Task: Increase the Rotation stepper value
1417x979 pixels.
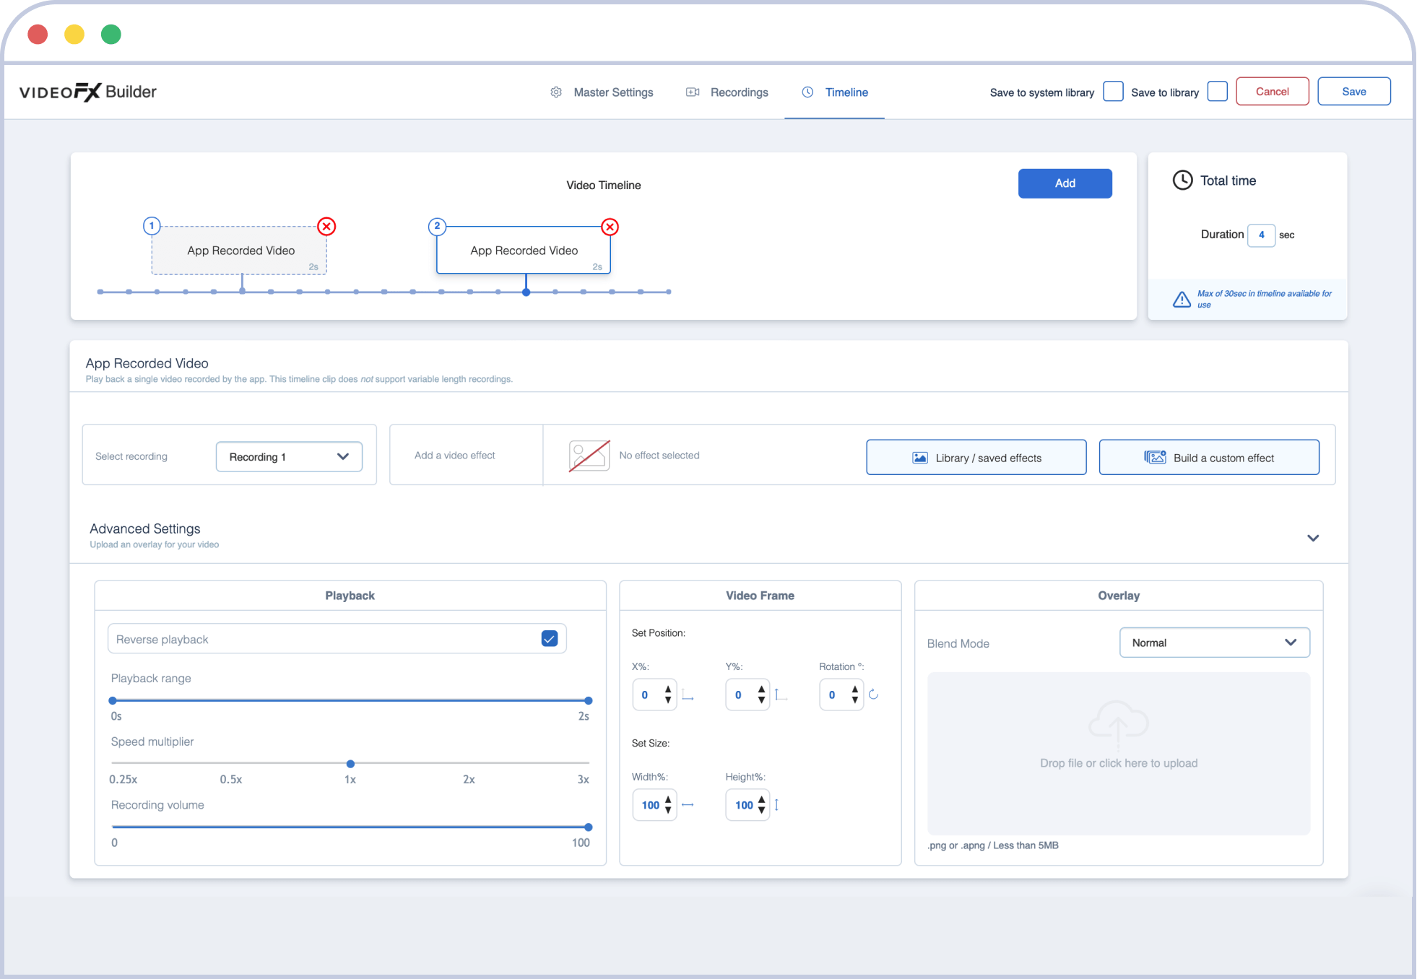Action: 855,689
